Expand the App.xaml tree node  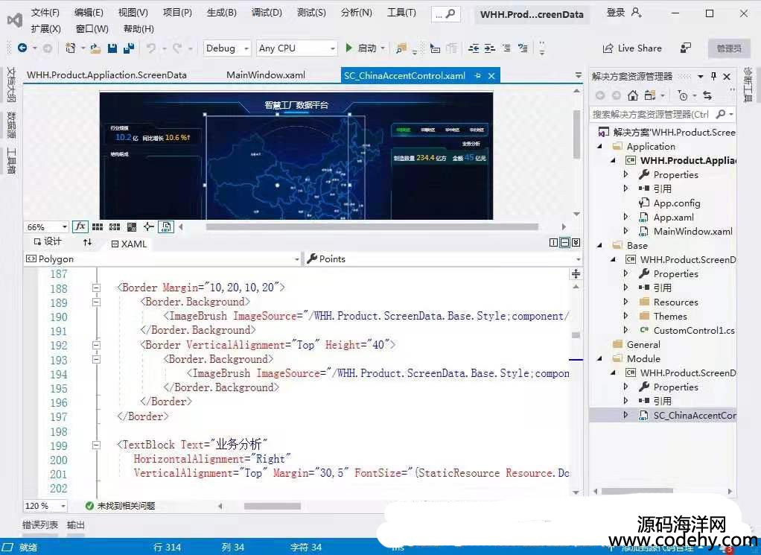[625, 217]
